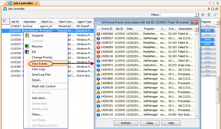
Task: Click the 90% progress bar for job 1315543
Action: tap(207, 31)
